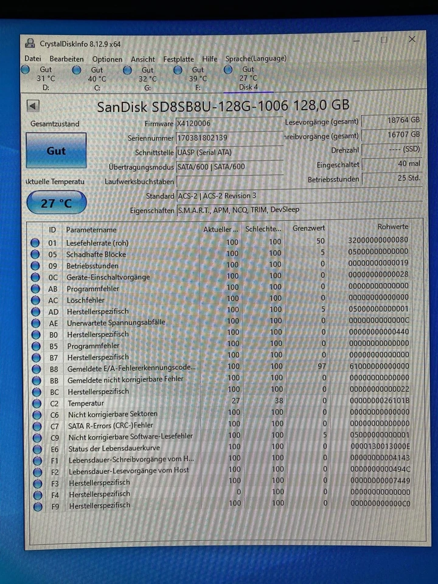The width and height of the screenshot is (438, 584).
Task: Click status dot for row ID B5 Programmfehler
Action: click(x=36, y=346)
